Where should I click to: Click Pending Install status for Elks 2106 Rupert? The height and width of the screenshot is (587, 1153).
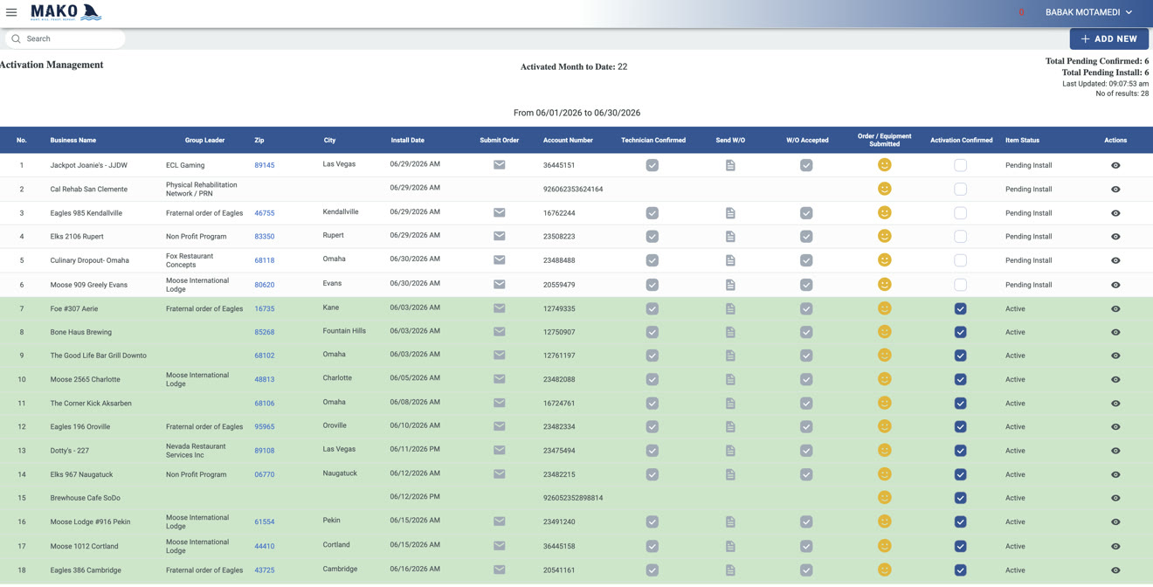pyautogui.click(x=1028, y=237)
